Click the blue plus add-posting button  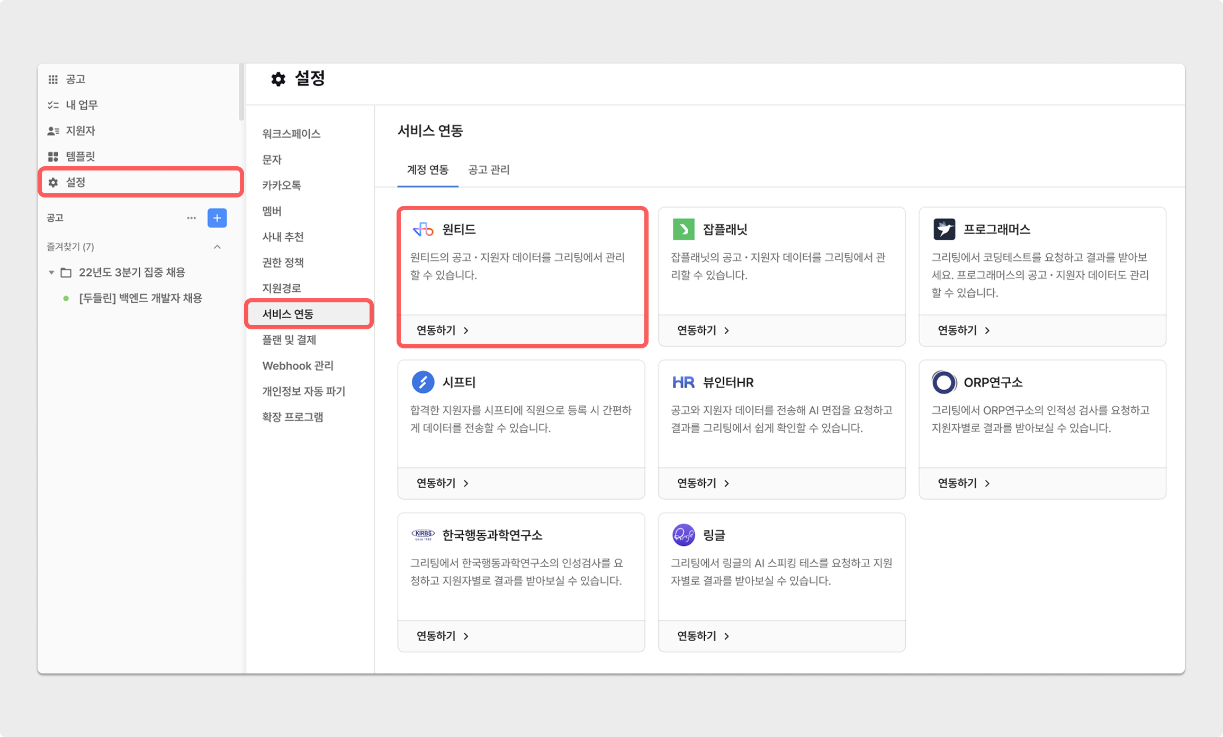(x=217, y=218)
